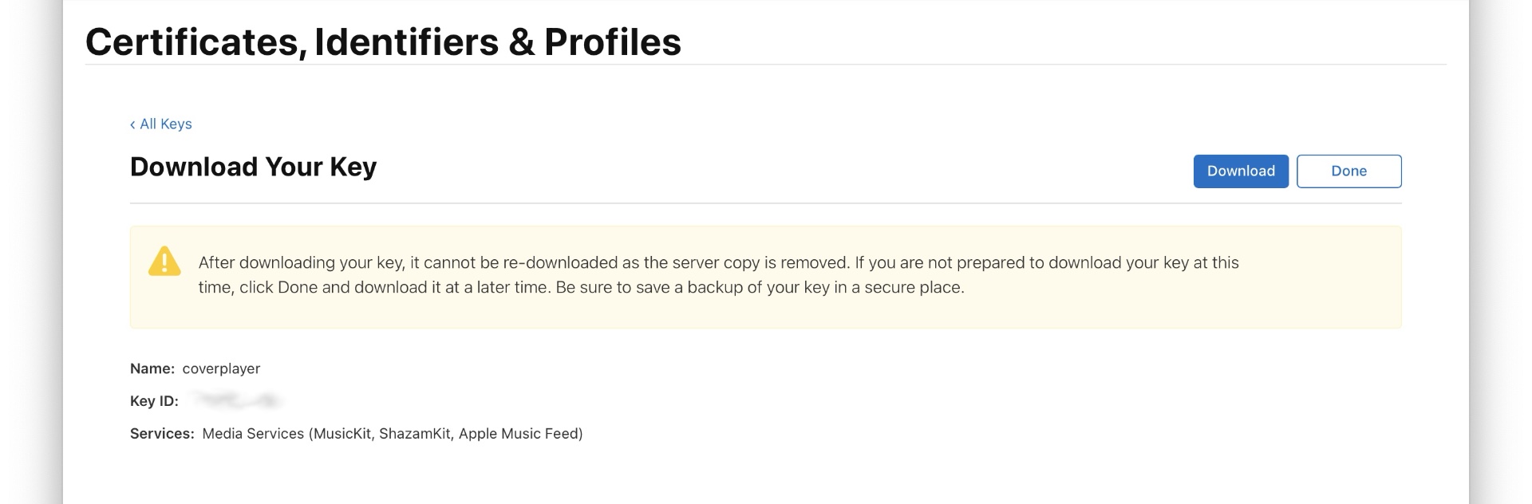Click the Certificates, Identifiers & Profiles title

click(x=383, y=42)
